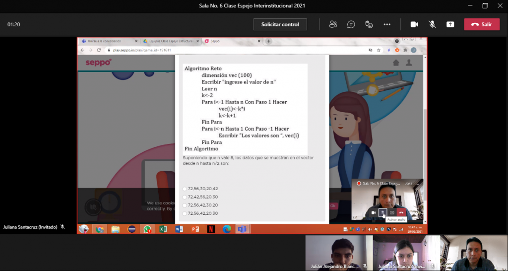The width and height of the screenshot is (508, 271).
Task: Open Edge from the taskbar
Action: pyautogui.click(x=227, y=229)
